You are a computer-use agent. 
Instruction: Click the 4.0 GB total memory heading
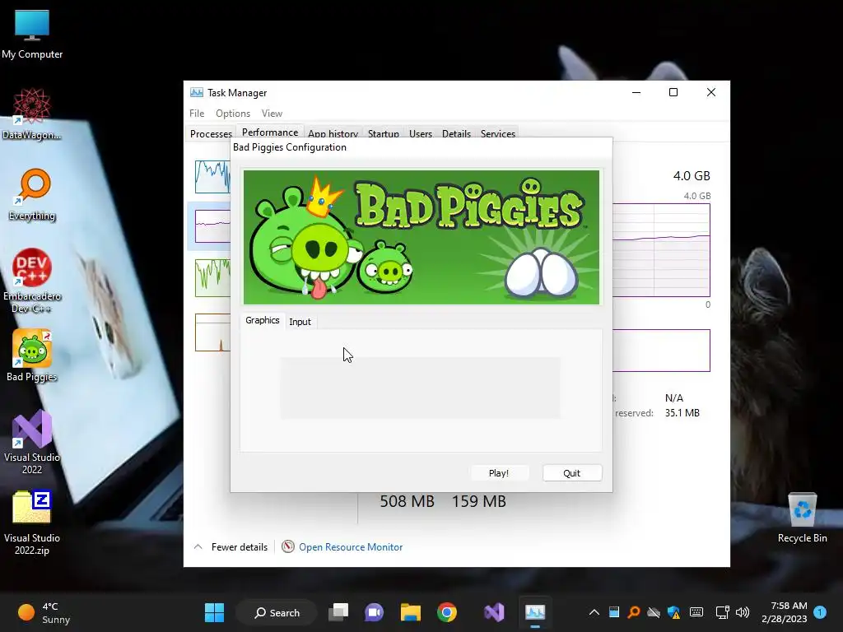(692, 176)
